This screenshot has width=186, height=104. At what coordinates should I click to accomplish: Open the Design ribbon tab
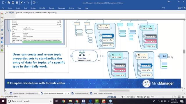pyautogui.click(x=33, y=8)
